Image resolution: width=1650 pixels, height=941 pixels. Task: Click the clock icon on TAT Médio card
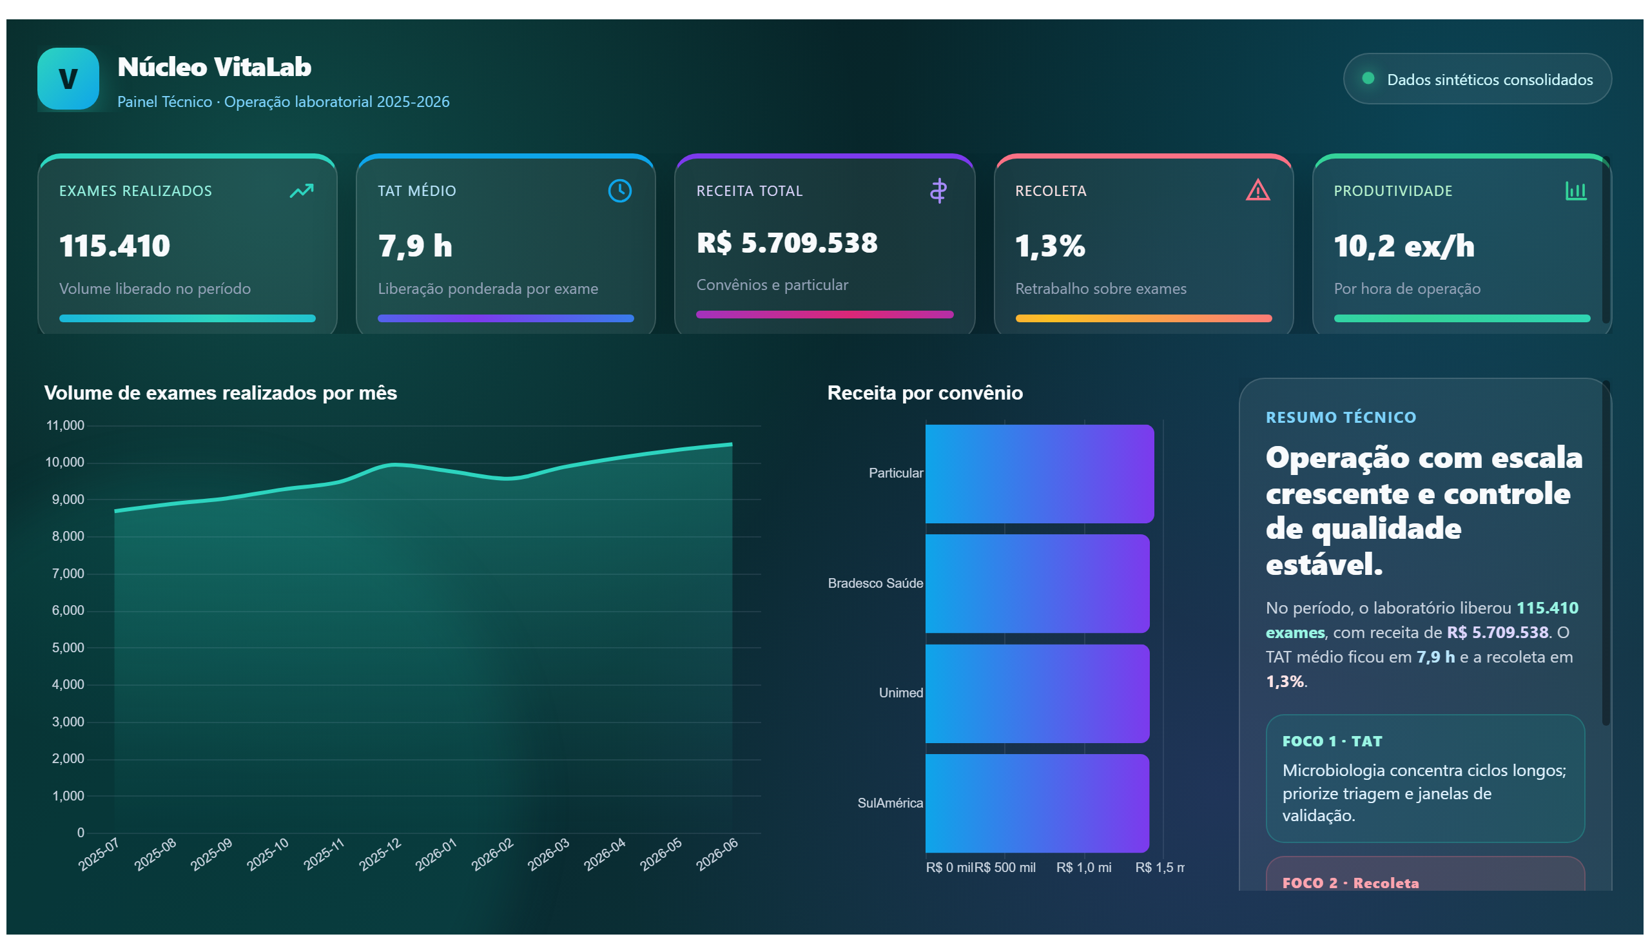click(x=619, y=191)
